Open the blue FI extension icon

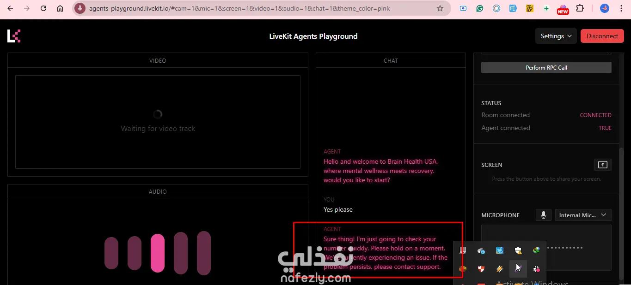513,8
